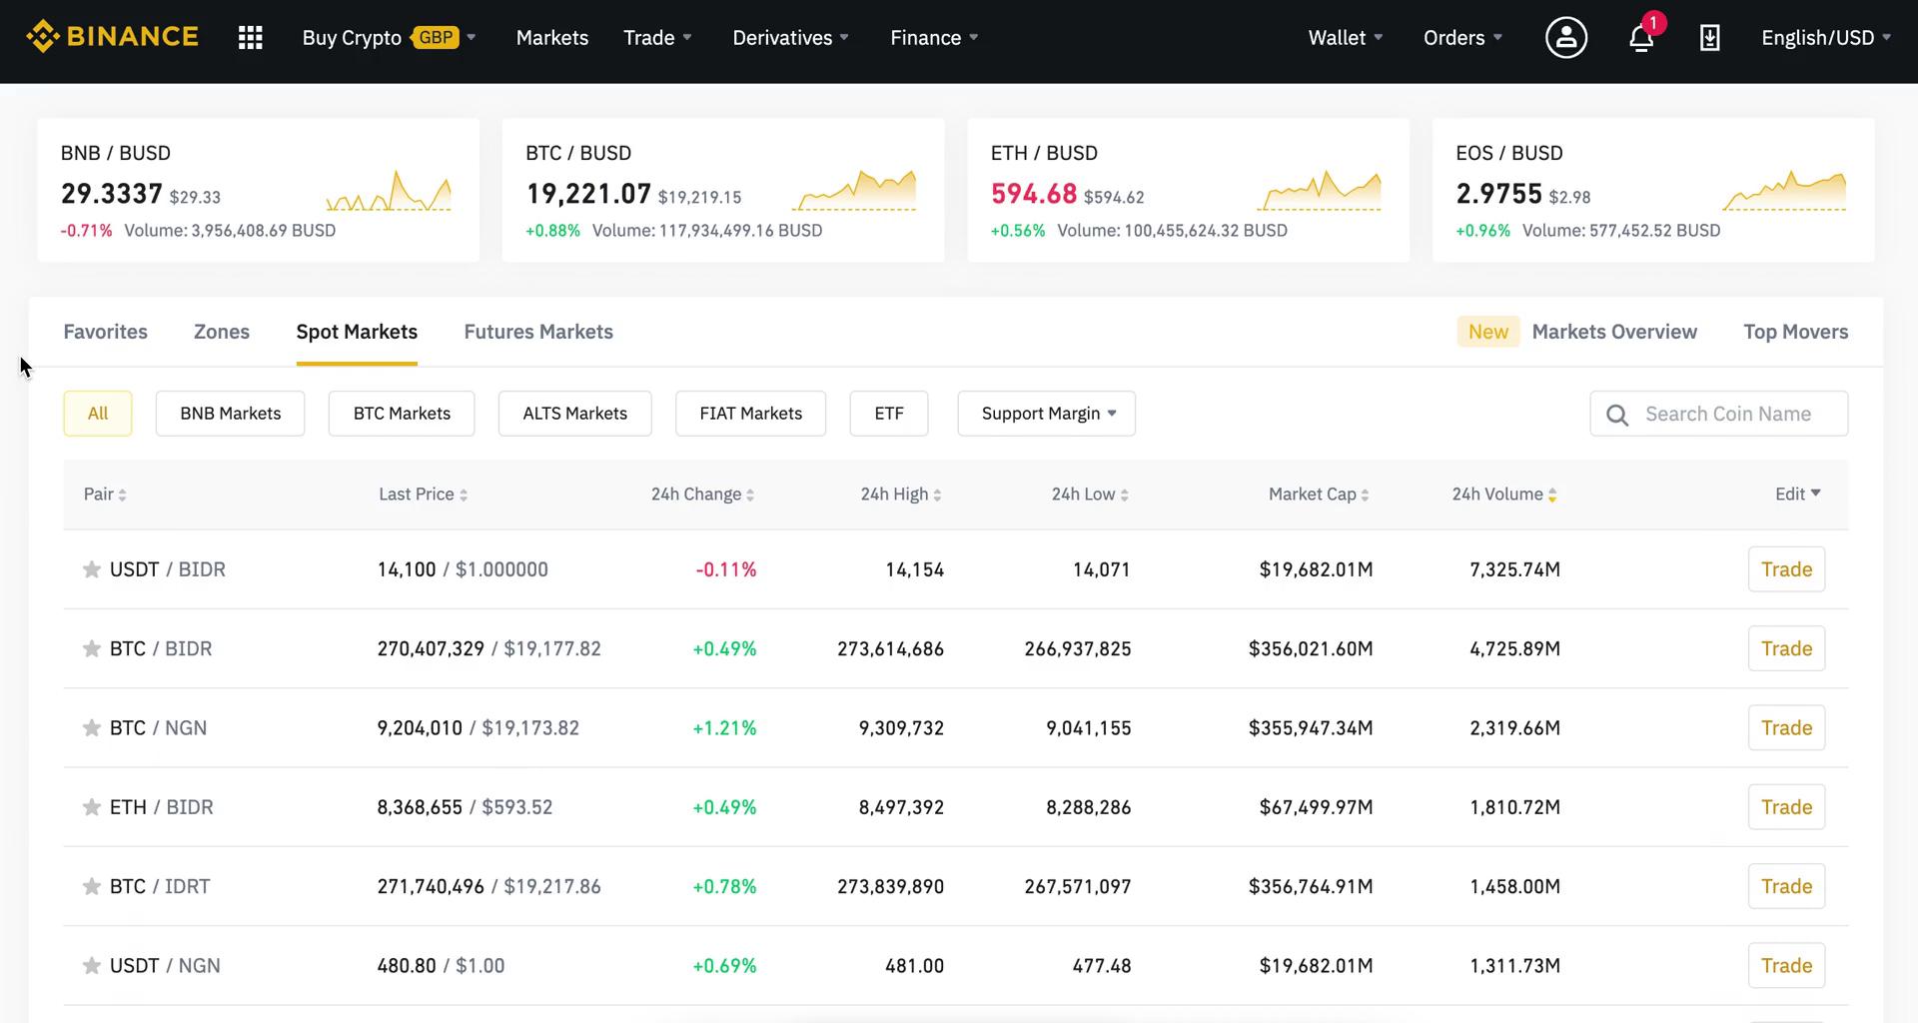Screen dimensions: 1918x1023
Task: Sort table by Pair column arrows
Action: coord(122,495)
